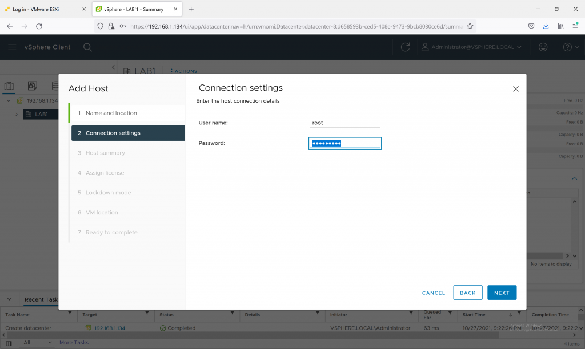Screen dimensions: 585x349
Task: Close the Log in - VMware ESXi tab
Action: click(x=84, y=9)
